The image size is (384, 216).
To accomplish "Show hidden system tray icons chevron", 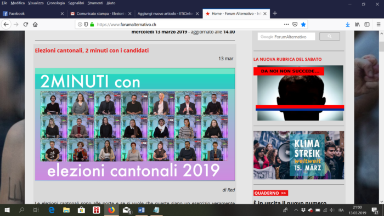I will point(296,210).
